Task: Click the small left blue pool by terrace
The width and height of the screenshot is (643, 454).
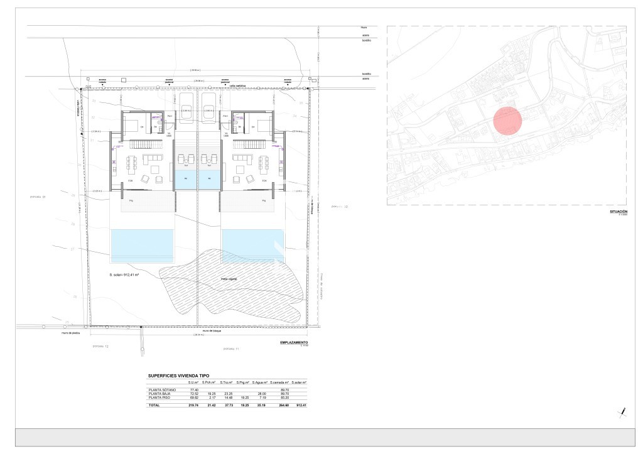Action: pos(186,179)
